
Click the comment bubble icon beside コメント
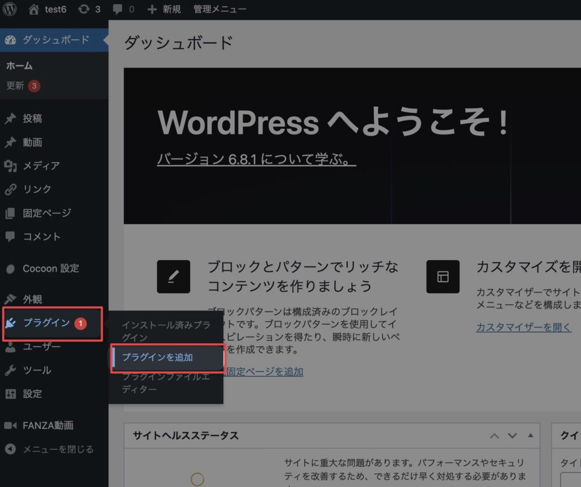point(10,237)
